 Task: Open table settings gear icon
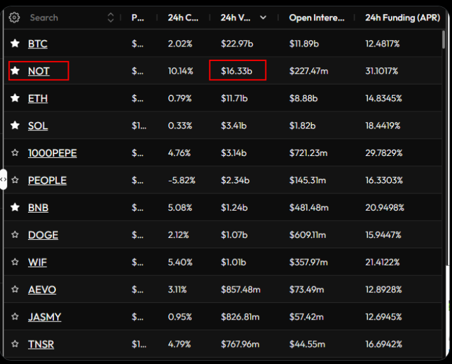(15, 18)
